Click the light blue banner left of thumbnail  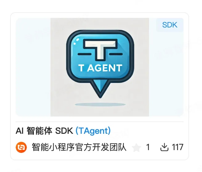click(33, 67)
